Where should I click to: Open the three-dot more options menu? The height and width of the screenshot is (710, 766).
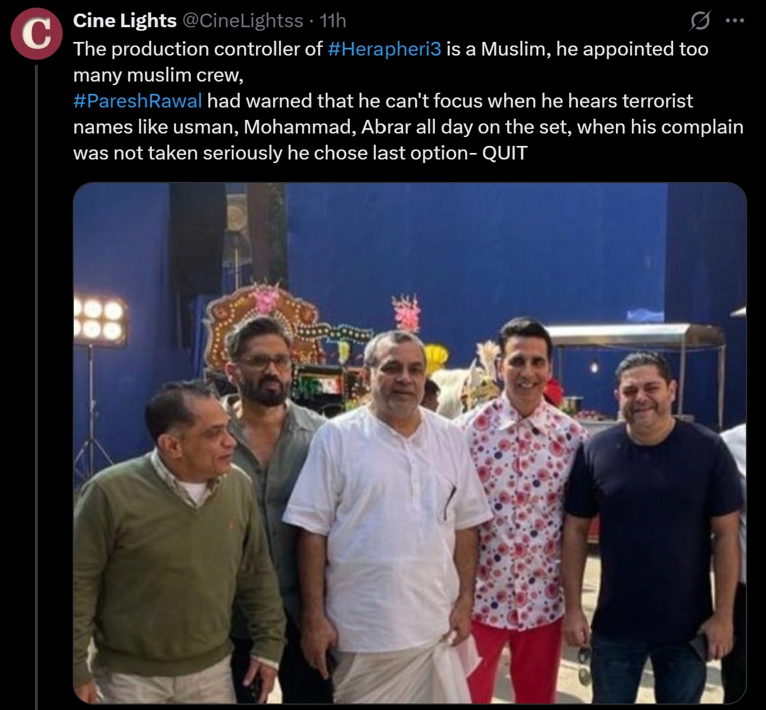coord(735,21)
